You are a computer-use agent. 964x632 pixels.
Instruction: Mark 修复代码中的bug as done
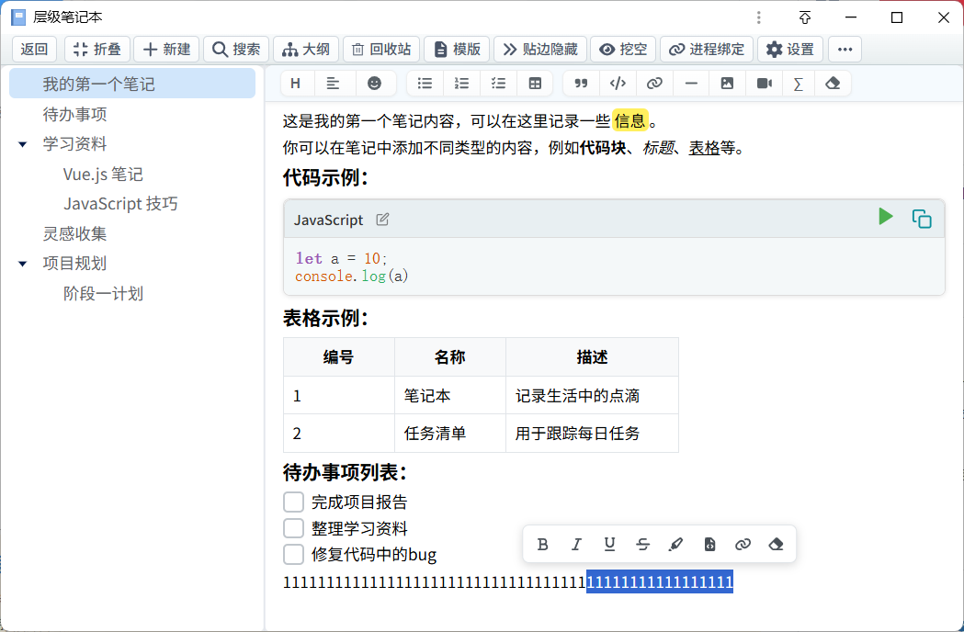(x=293, y=554)
